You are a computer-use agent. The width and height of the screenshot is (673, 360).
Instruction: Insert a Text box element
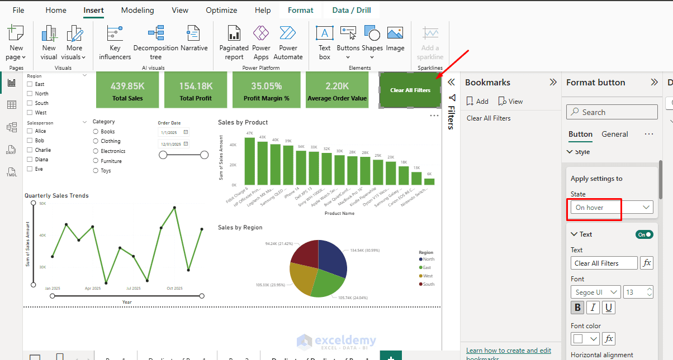(x=325, y=42)
